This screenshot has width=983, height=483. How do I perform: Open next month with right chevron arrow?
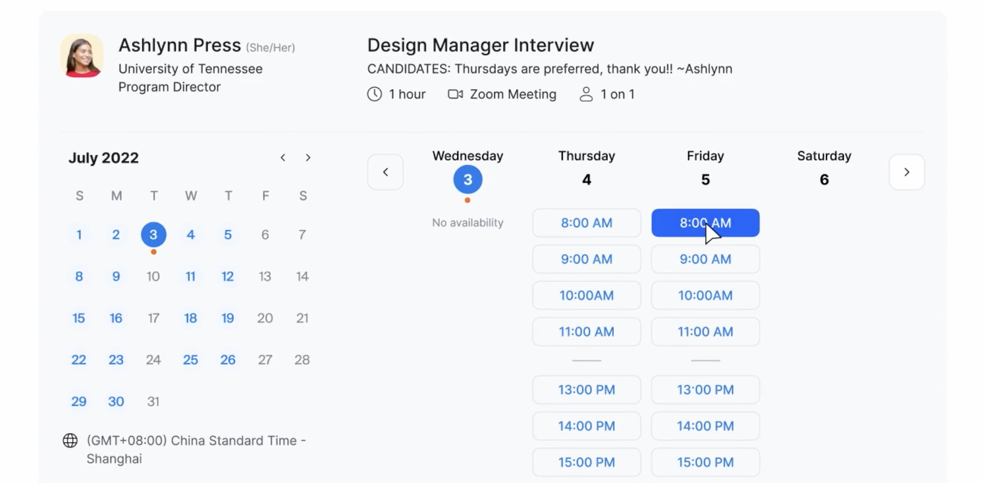point(308,157)
